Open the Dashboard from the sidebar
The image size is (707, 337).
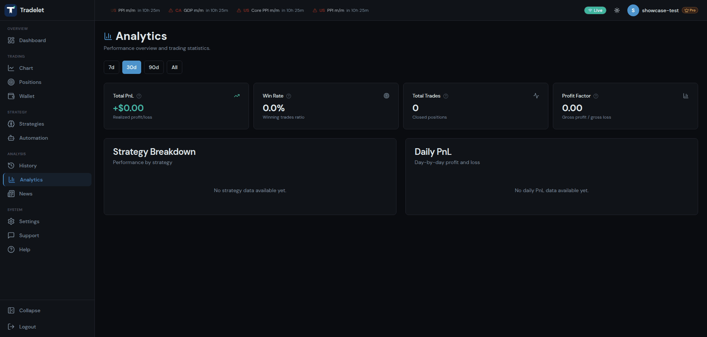coord(32,40)
